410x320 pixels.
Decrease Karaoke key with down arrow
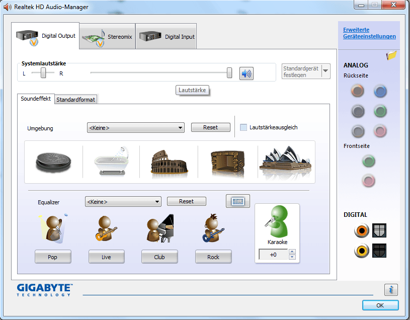point(292,257)
